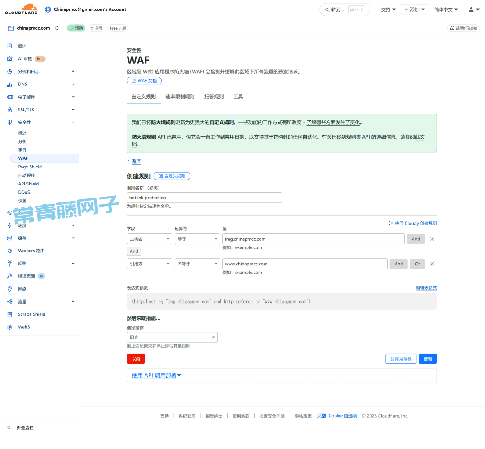Click the chinapmcc.com site window icon
This screenshot has width=485, height=449.
pyautogui.click(x=11, y=28)
